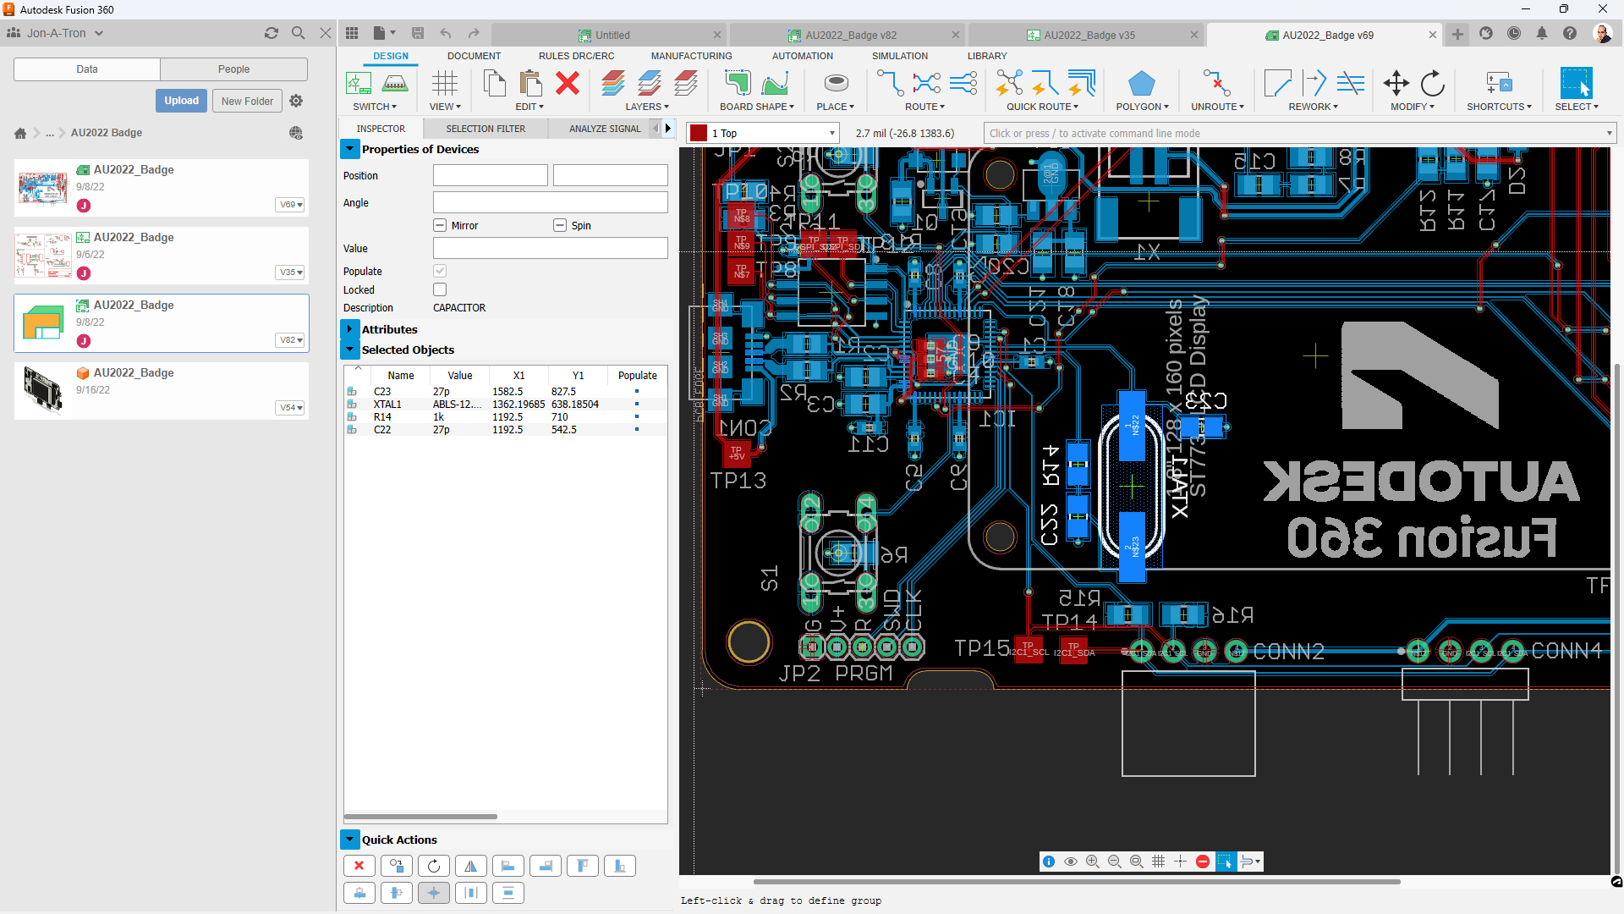
Task: Open the 1 Top layer dropdown
Action: 831,134
